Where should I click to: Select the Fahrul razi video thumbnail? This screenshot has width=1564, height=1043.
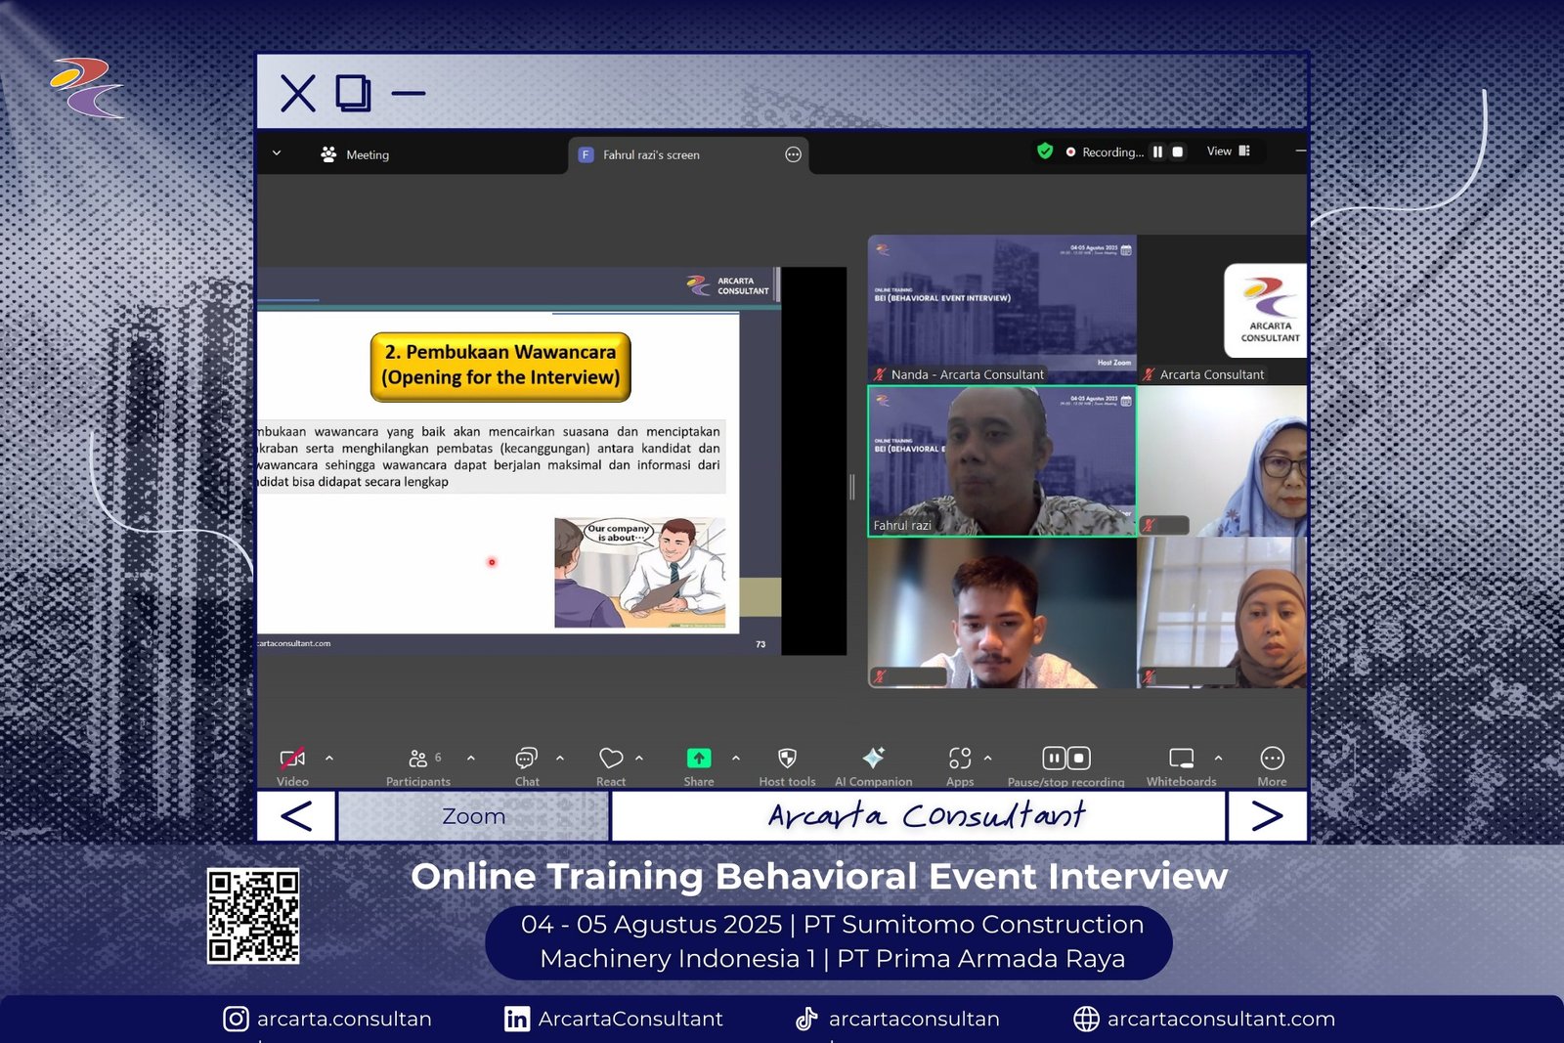pos(1001,460)
